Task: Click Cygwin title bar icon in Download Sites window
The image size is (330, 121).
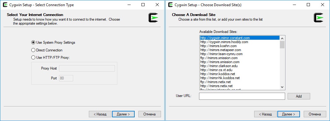Action: click(x=171, y=5)
